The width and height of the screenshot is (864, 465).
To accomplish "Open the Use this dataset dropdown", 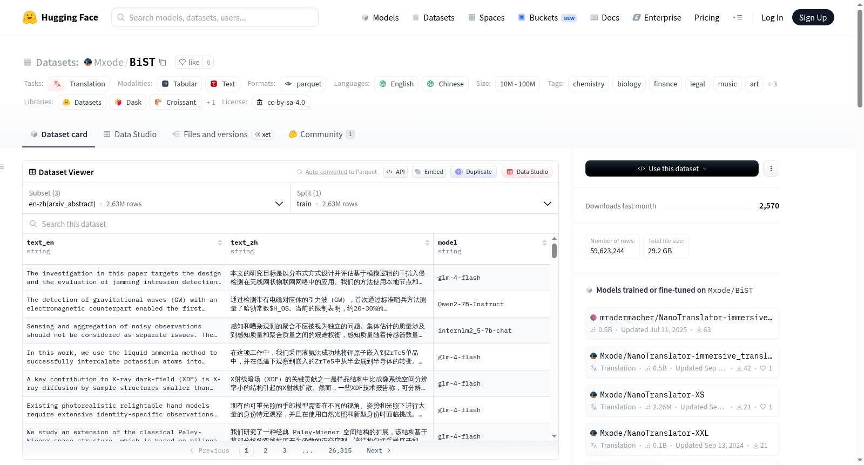I will (x=672, y=169).
